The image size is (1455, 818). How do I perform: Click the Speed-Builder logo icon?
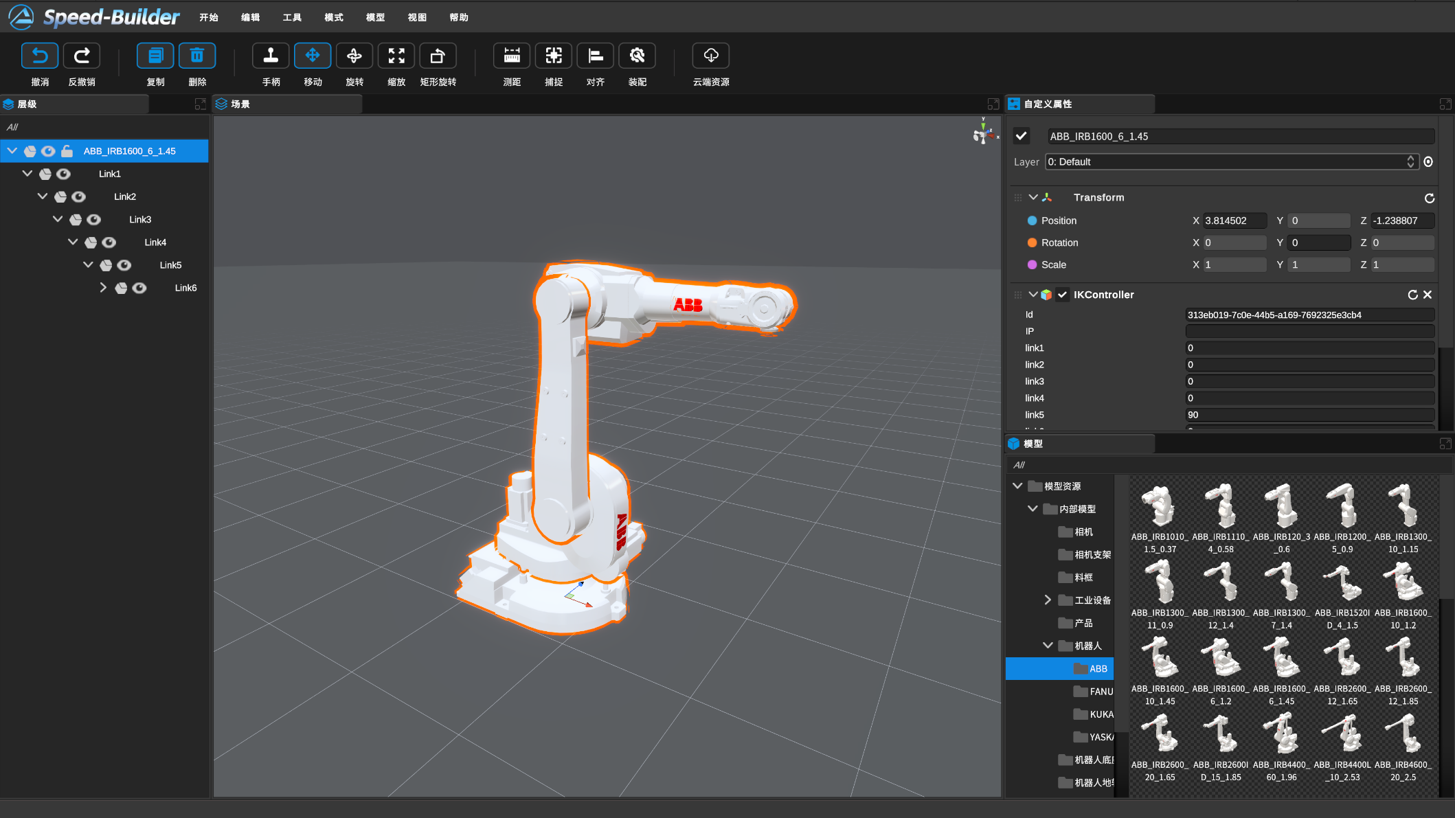21,17
